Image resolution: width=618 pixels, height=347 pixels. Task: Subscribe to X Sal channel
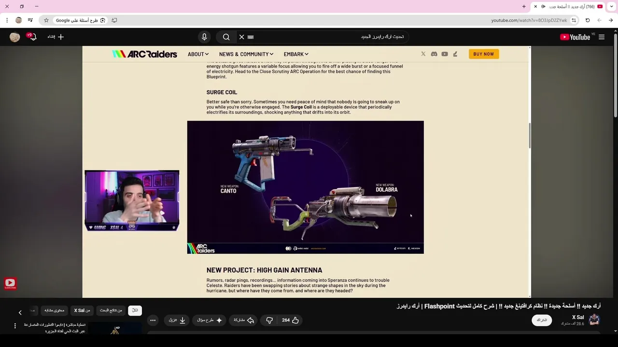click(x=542, y=320)
